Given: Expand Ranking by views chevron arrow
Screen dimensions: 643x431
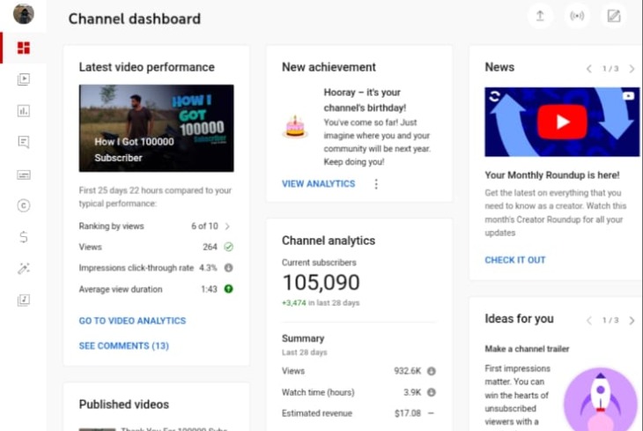Looking at the screenshot, I should point(227,227).
